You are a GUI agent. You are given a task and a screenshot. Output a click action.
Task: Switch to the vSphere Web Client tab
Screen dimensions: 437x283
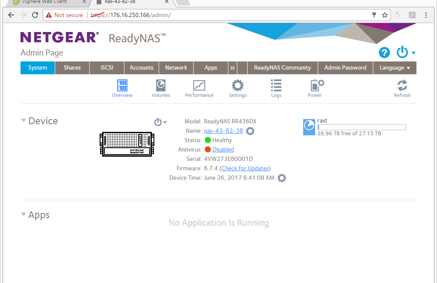pos(48,2)
